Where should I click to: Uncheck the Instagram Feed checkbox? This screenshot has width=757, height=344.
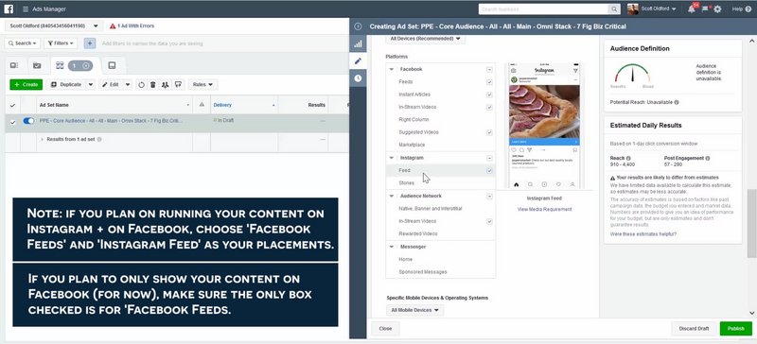(x=489, y=170)
